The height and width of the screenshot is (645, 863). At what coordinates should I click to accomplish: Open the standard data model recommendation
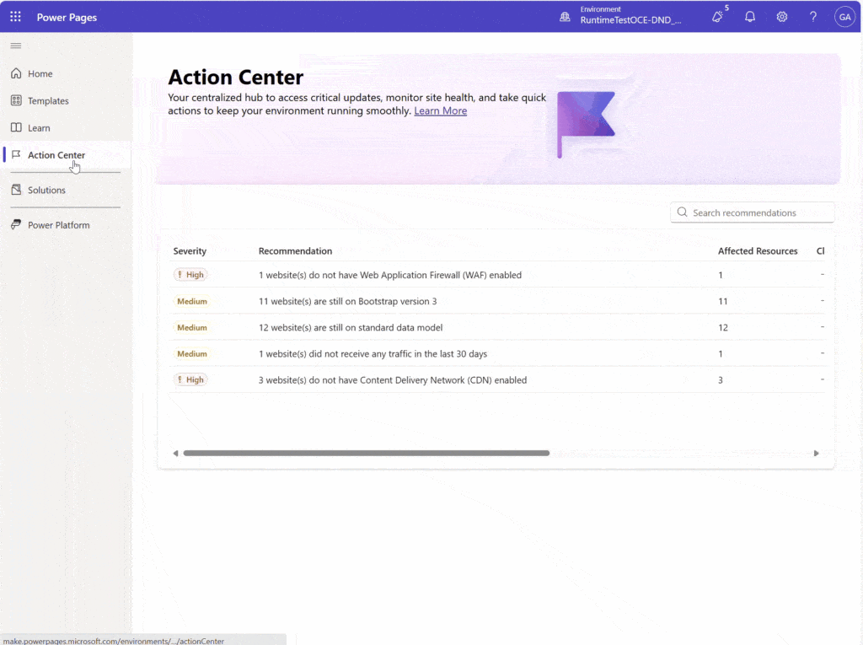click(351, 327)
